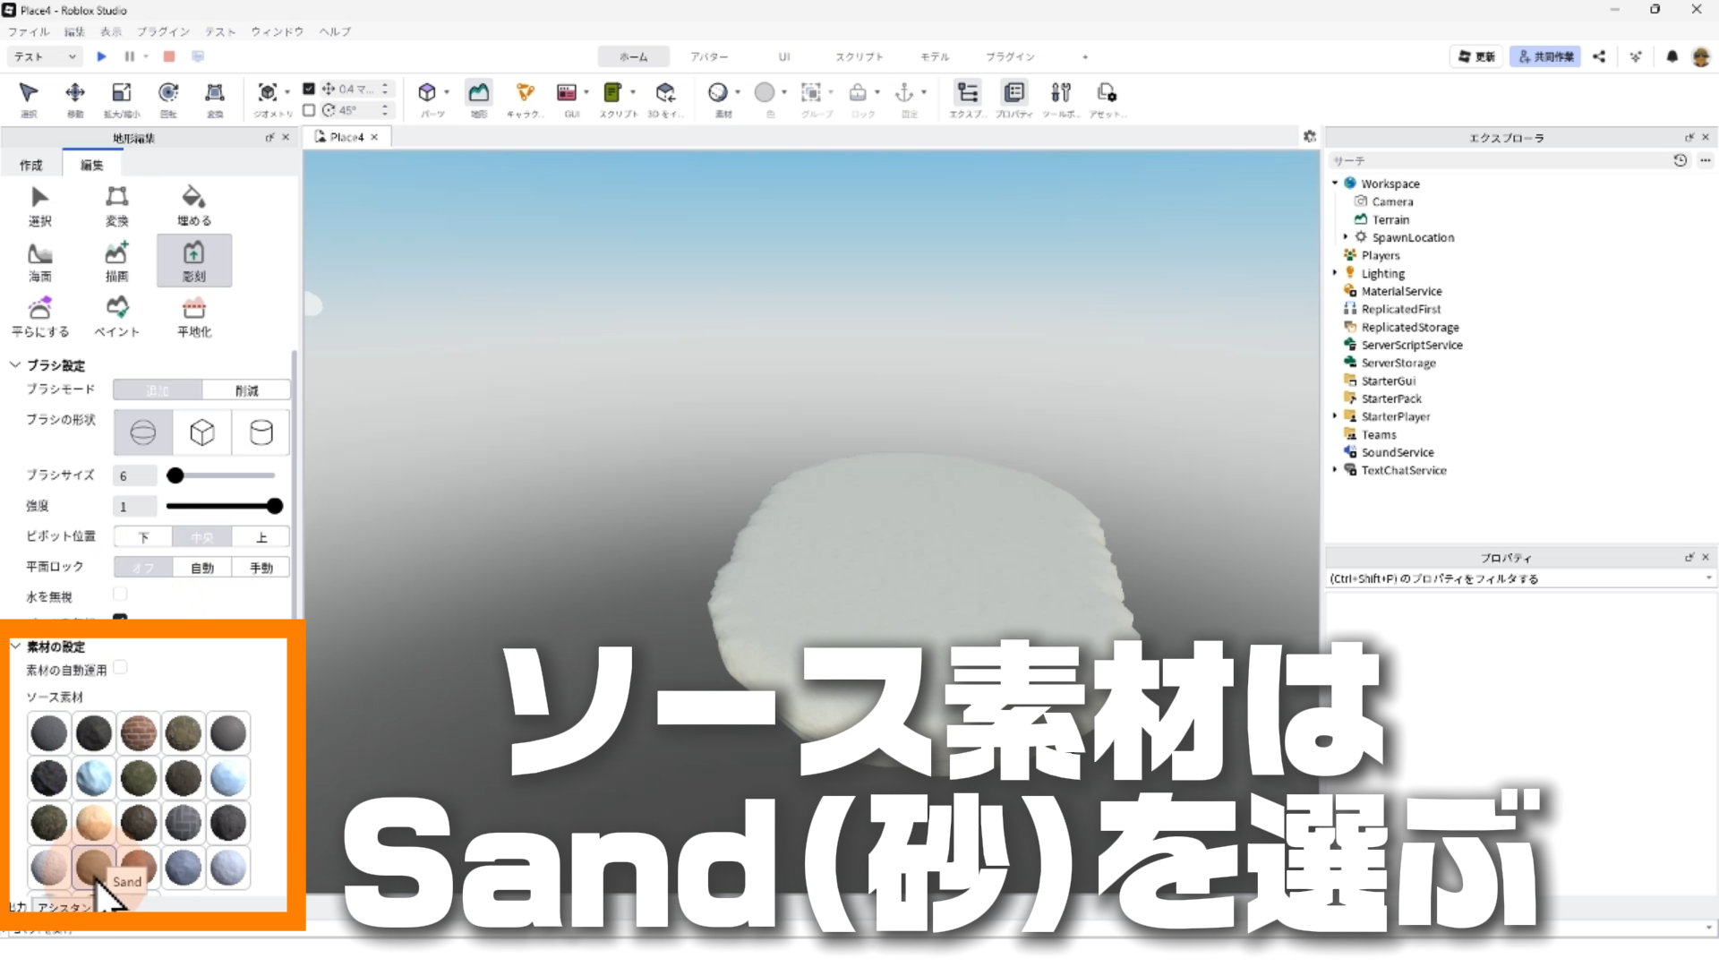The height and width of the screenshot is (967, 1719).
Task: Choose the cylinder brush shape
Action: click(x=261, y=432)
